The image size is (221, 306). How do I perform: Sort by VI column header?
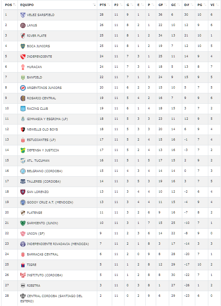pos(214,5)
